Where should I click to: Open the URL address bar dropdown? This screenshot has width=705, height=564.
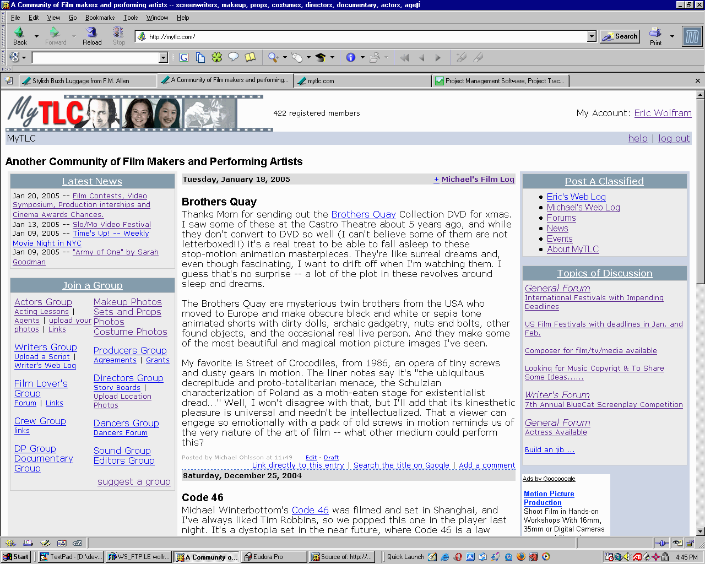click(592, 36)
